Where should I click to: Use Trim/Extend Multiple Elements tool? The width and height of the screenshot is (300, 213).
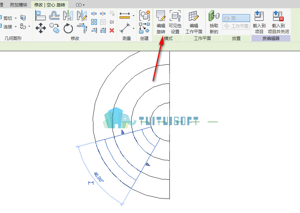pos(103,30)
